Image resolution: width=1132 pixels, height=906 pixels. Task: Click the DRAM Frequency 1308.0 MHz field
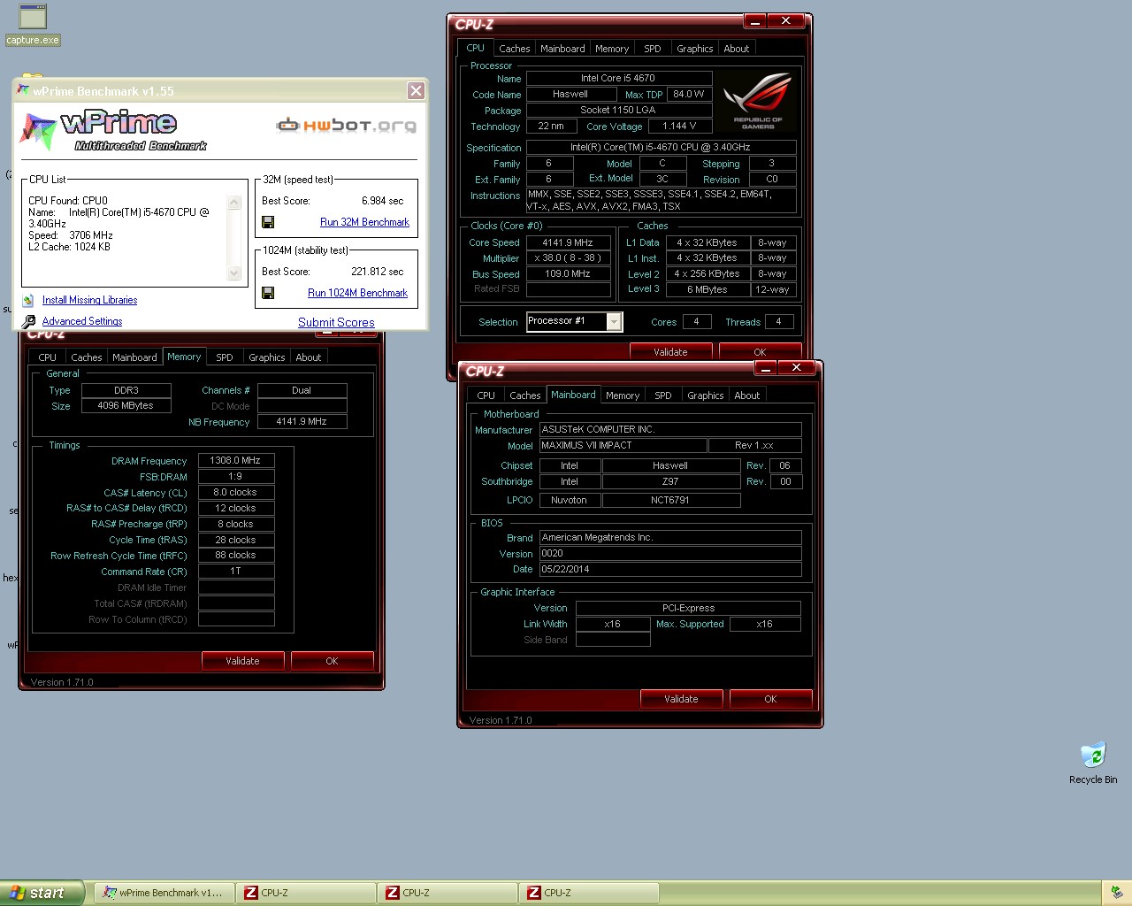pyautogui.click(x=235, y=460)
